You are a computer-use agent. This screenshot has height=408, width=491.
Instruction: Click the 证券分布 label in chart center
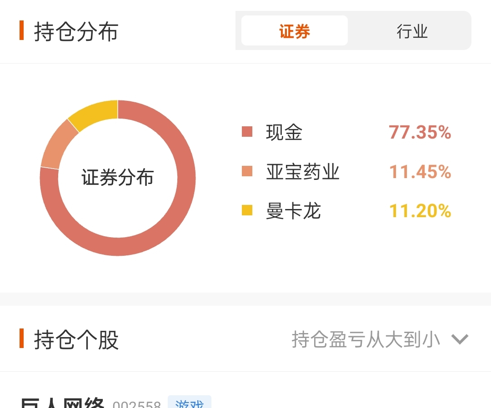tap(117, 177)
